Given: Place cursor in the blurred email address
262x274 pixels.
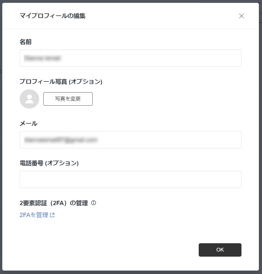Looking at the screenshot, I should click(60, 140).
